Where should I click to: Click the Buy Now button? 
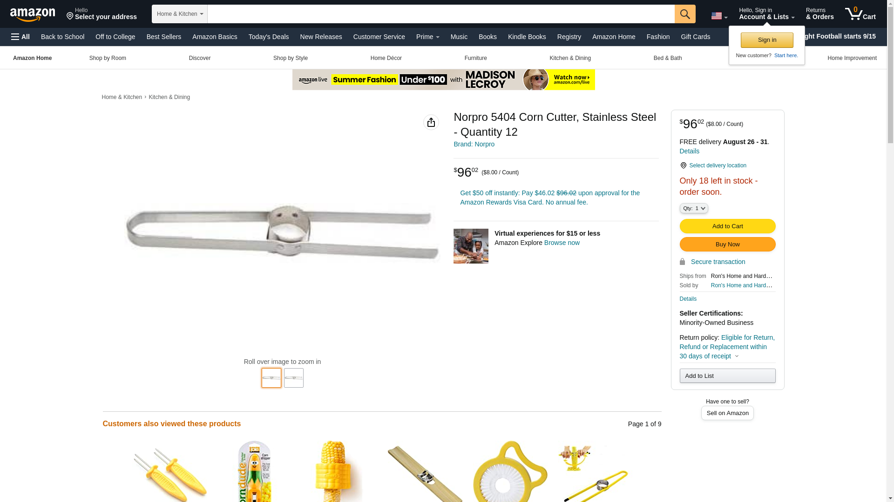[727, 244]
